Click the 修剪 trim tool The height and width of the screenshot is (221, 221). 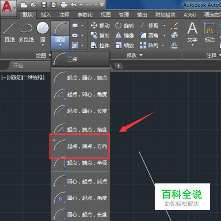(x=149, y=26)
